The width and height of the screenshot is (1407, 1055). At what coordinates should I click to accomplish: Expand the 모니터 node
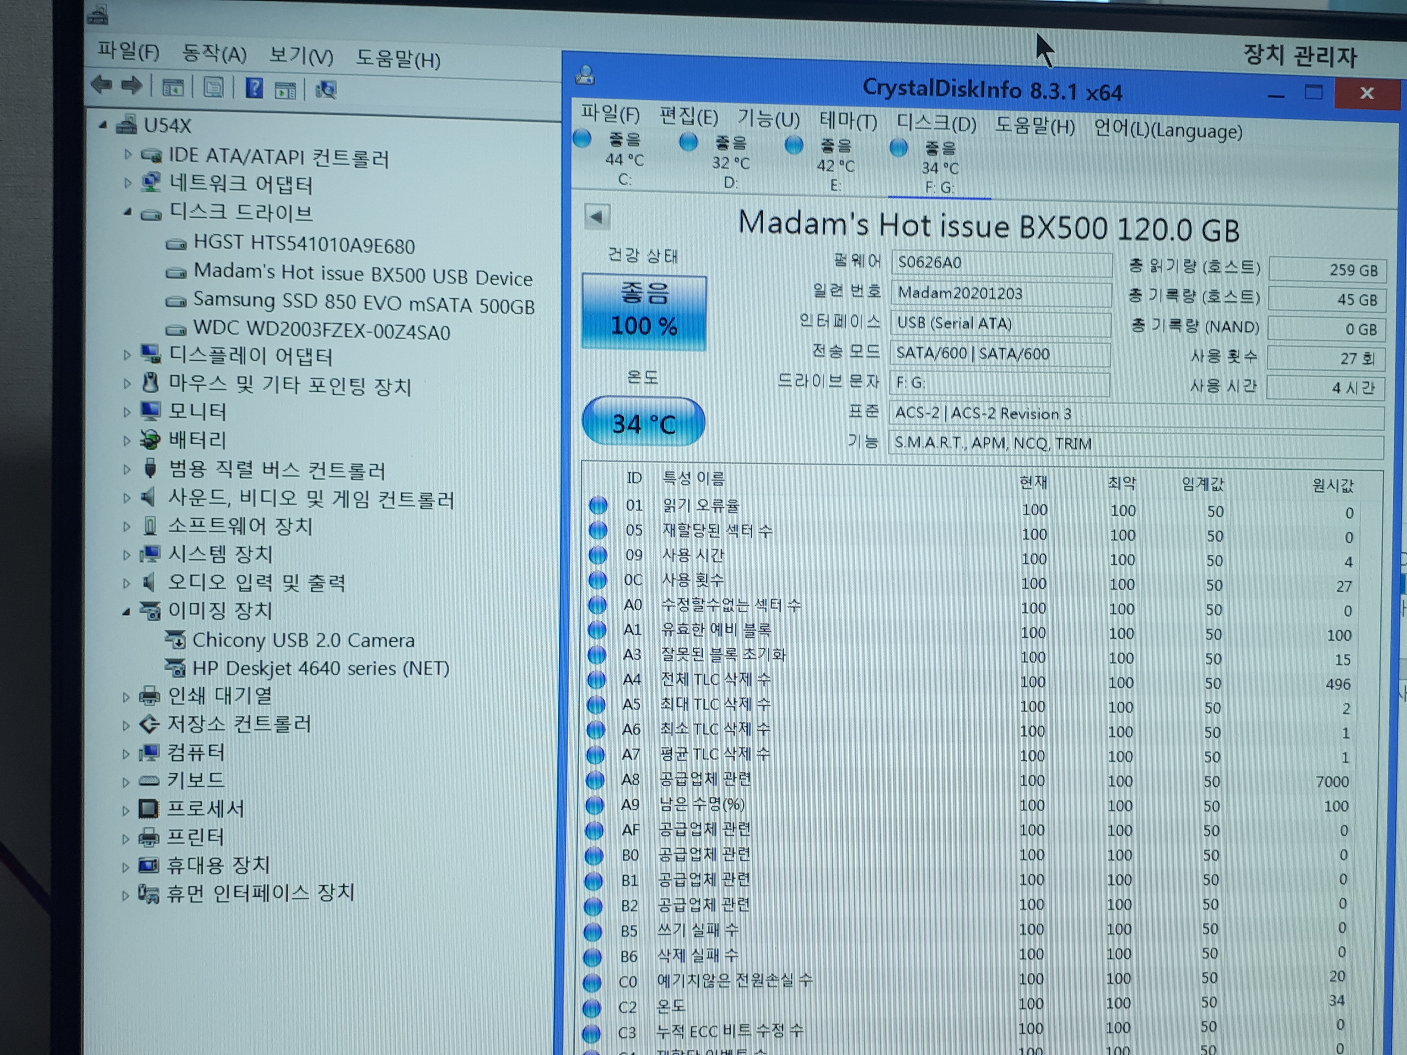(x=127, y=412)
